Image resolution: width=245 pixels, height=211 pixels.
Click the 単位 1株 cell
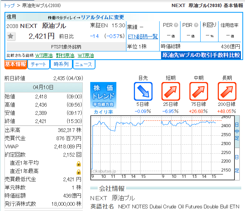coord(137,46)
